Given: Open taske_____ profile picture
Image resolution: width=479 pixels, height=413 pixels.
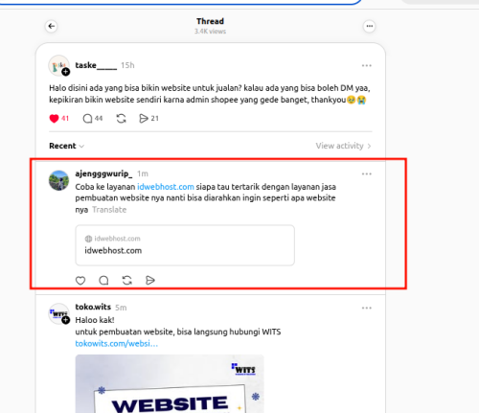Looking at the screenshot, I should (58, 65).
